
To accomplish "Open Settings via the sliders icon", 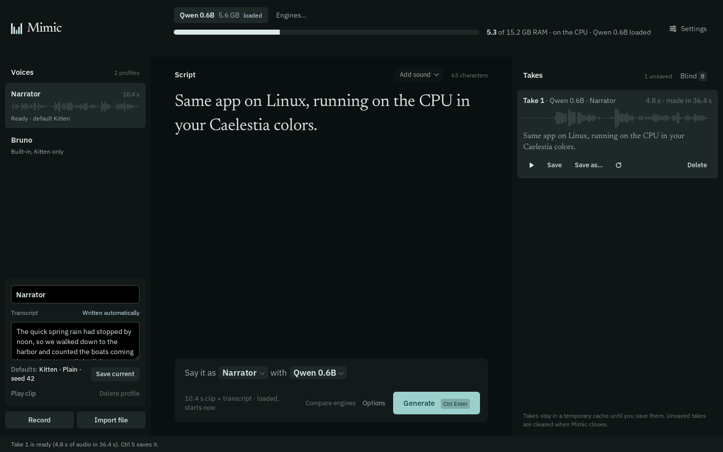I will 673,29.
